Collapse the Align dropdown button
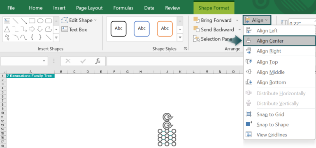This screenshot has height=148, width=316. [x=257, y=20]
